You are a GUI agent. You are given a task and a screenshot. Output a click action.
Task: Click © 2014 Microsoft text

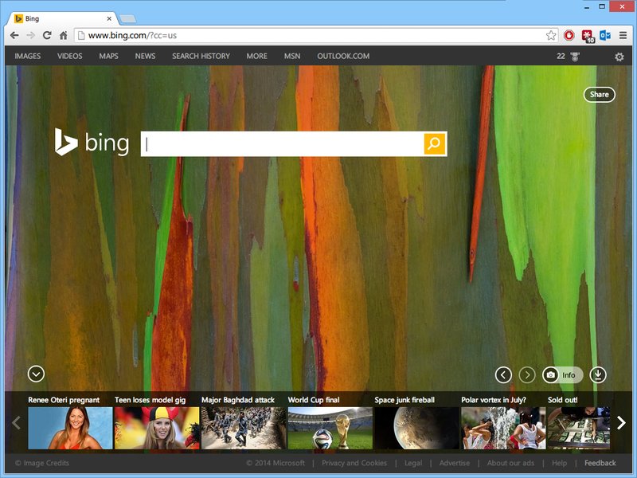(x=276, y=463)
